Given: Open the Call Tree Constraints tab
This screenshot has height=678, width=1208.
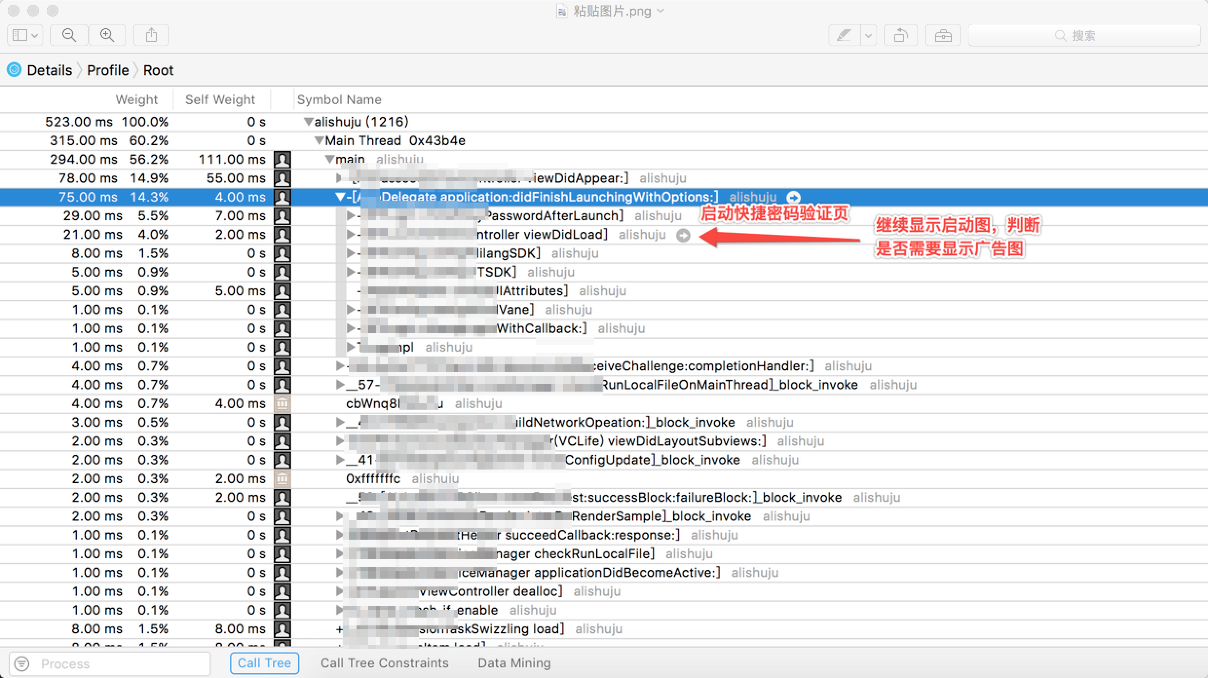Looking at the screenshot, I should coord(384,663).
